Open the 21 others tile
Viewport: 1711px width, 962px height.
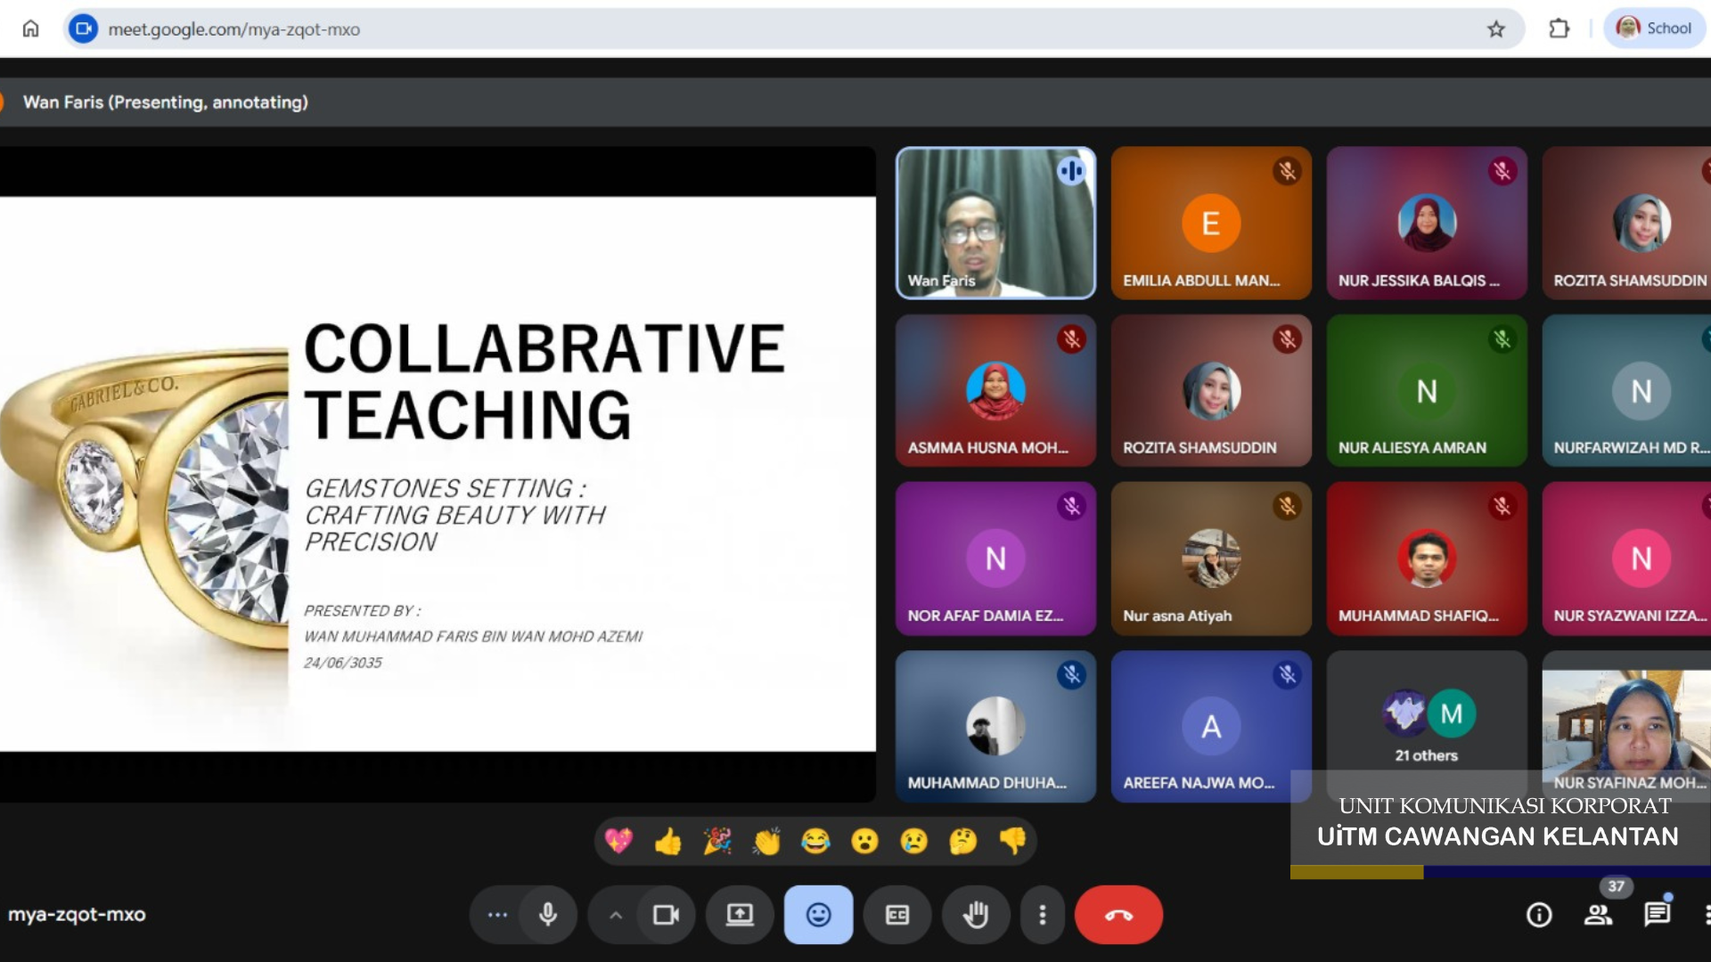(x=1427, y=726)
